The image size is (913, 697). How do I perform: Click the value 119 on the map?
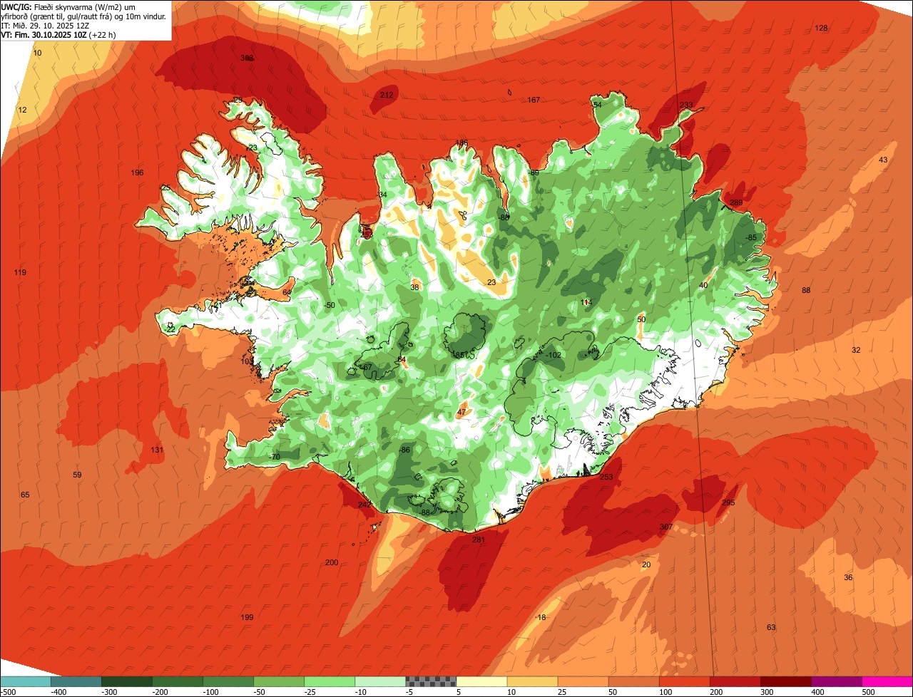tap(20, 273)
